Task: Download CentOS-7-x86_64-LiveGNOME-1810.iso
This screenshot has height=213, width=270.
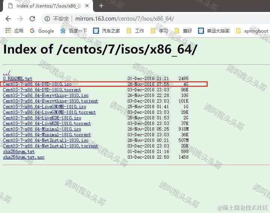Action: tap(44, 107)
